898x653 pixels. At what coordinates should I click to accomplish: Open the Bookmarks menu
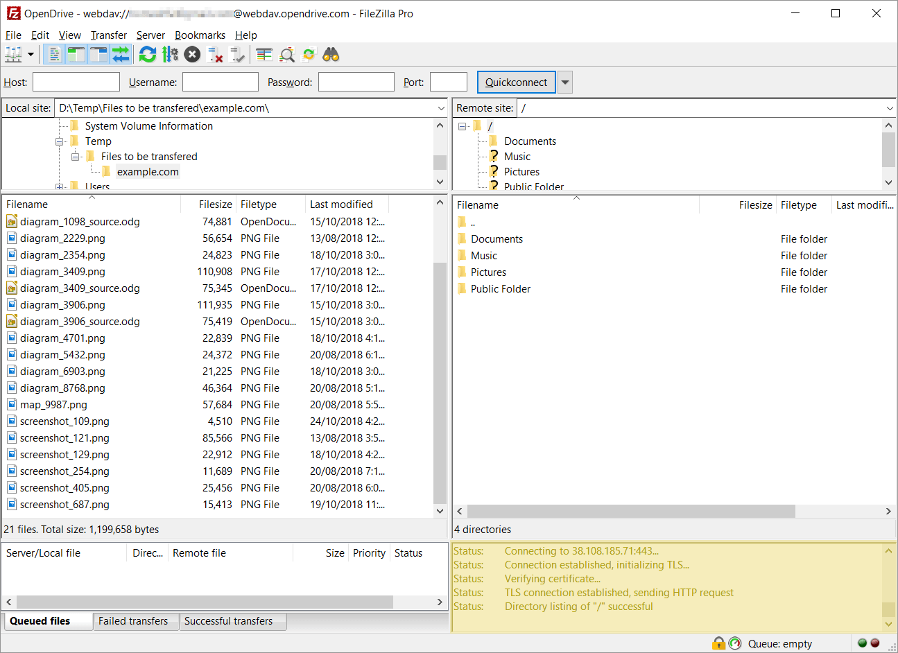click(200, 35)
